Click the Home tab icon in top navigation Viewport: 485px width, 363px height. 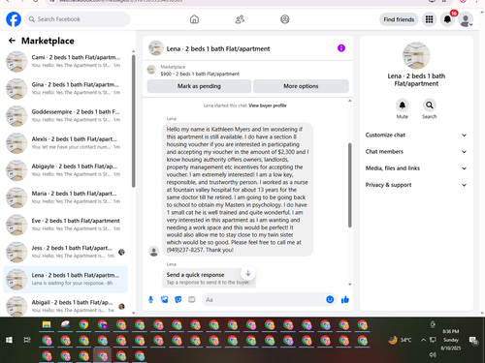[x=194, y=19]
